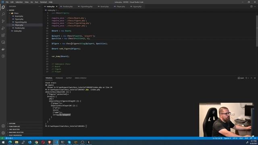This screenshot has width=258, height=145.
Task: Open the Source Control view
Action: pos(3,21)
